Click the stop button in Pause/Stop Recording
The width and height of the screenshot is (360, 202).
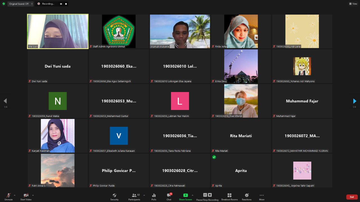(x=210, y=195)
